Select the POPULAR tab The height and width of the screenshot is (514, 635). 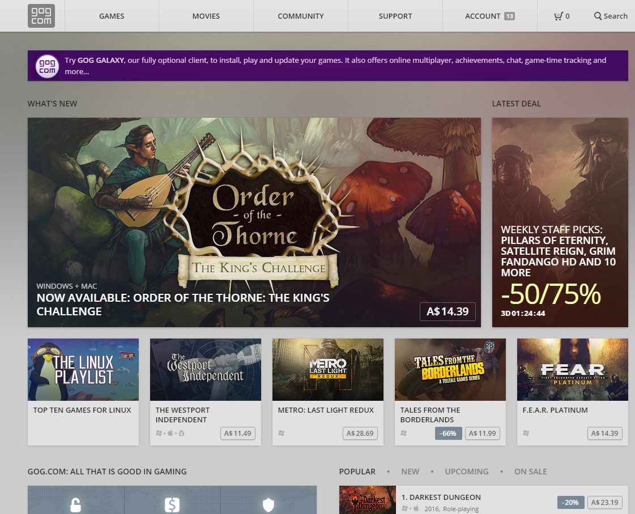[x=357, y=472]
